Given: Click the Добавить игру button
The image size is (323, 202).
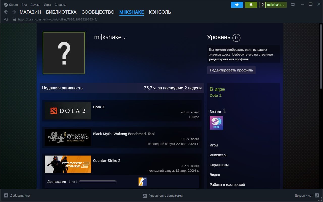Looking at the screenshot, I should [17, 195].
